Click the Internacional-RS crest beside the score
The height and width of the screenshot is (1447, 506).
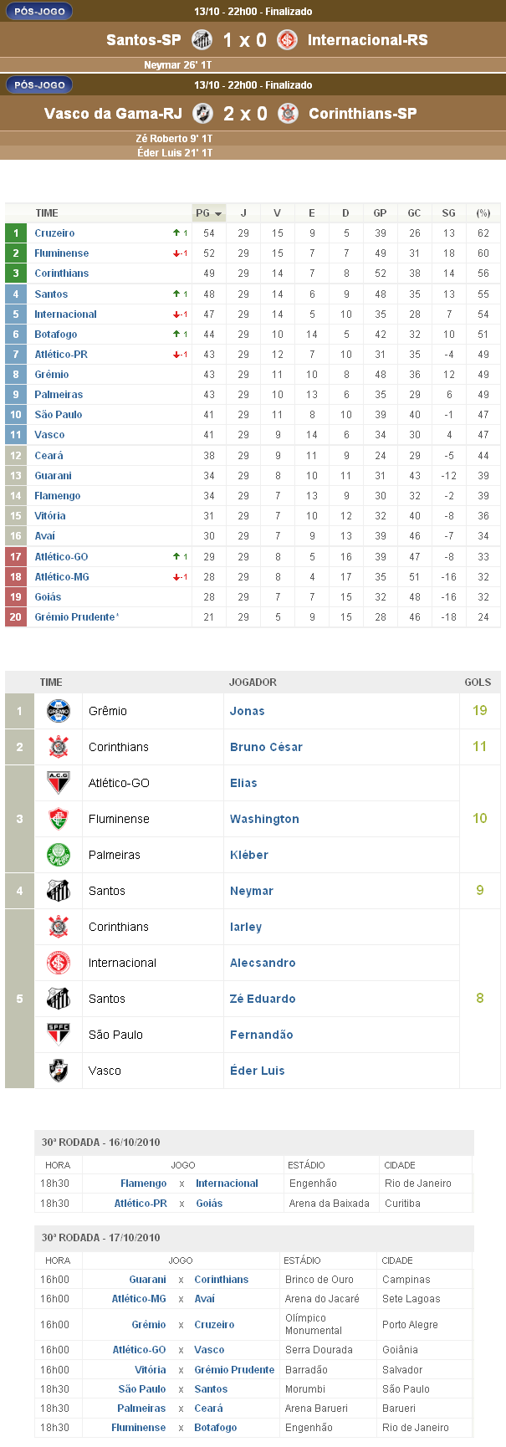click(x=287, y=39)
